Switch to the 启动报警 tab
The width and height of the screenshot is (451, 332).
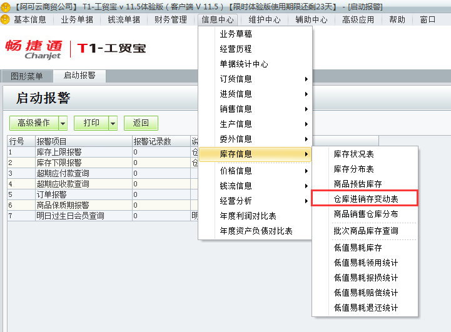[x=79, y=76]
